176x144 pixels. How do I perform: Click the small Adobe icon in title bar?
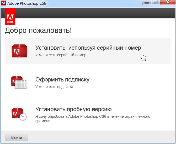click(3, 3)
